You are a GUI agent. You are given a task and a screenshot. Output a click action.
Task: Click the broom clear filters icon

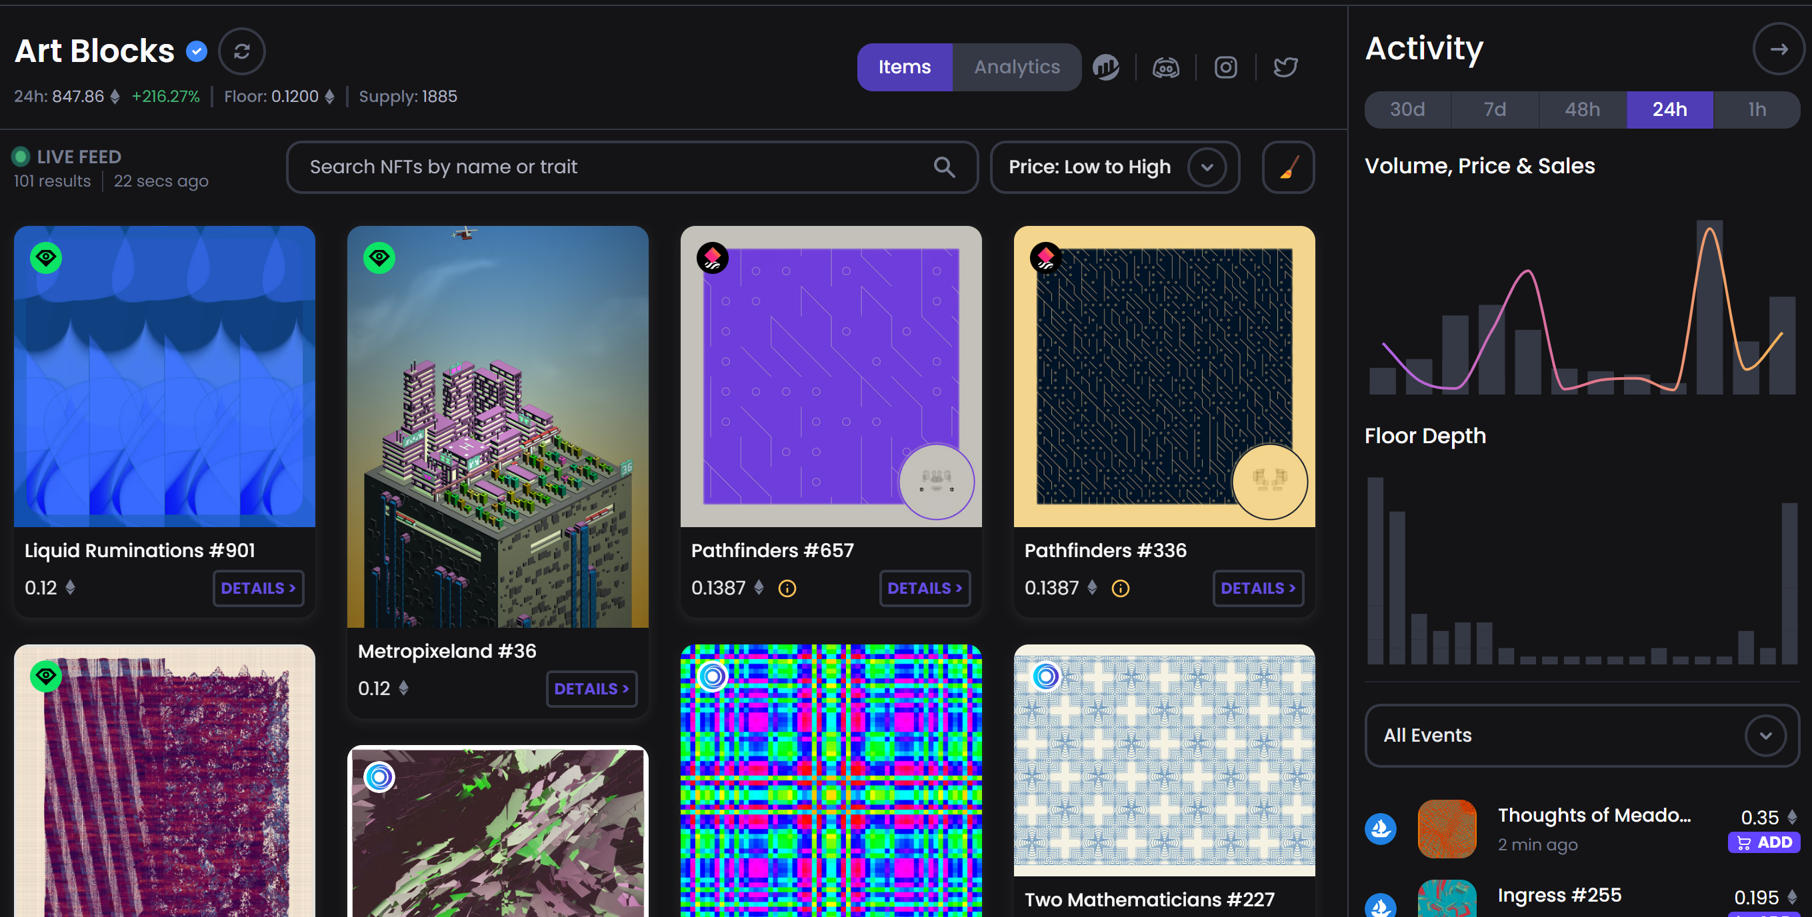(1287, 167)
